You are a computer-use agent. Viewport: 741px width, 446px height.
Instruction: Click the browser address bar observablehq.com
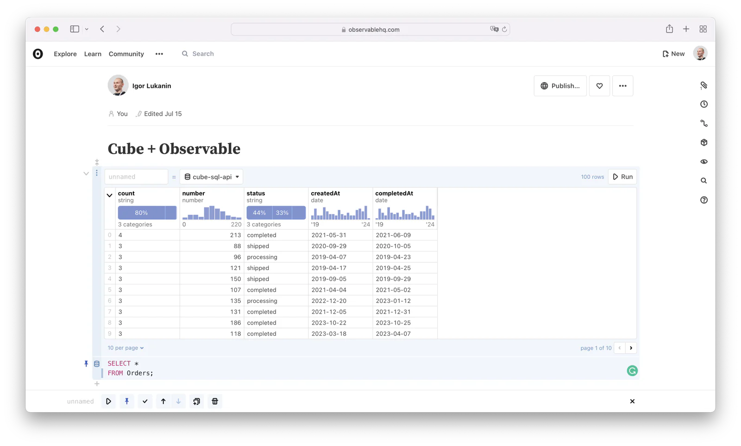[x=370, y=29]
